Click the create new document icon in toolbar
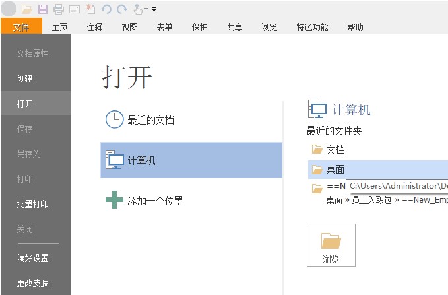This screenshot has height=295, width=448. pos(90,9)
